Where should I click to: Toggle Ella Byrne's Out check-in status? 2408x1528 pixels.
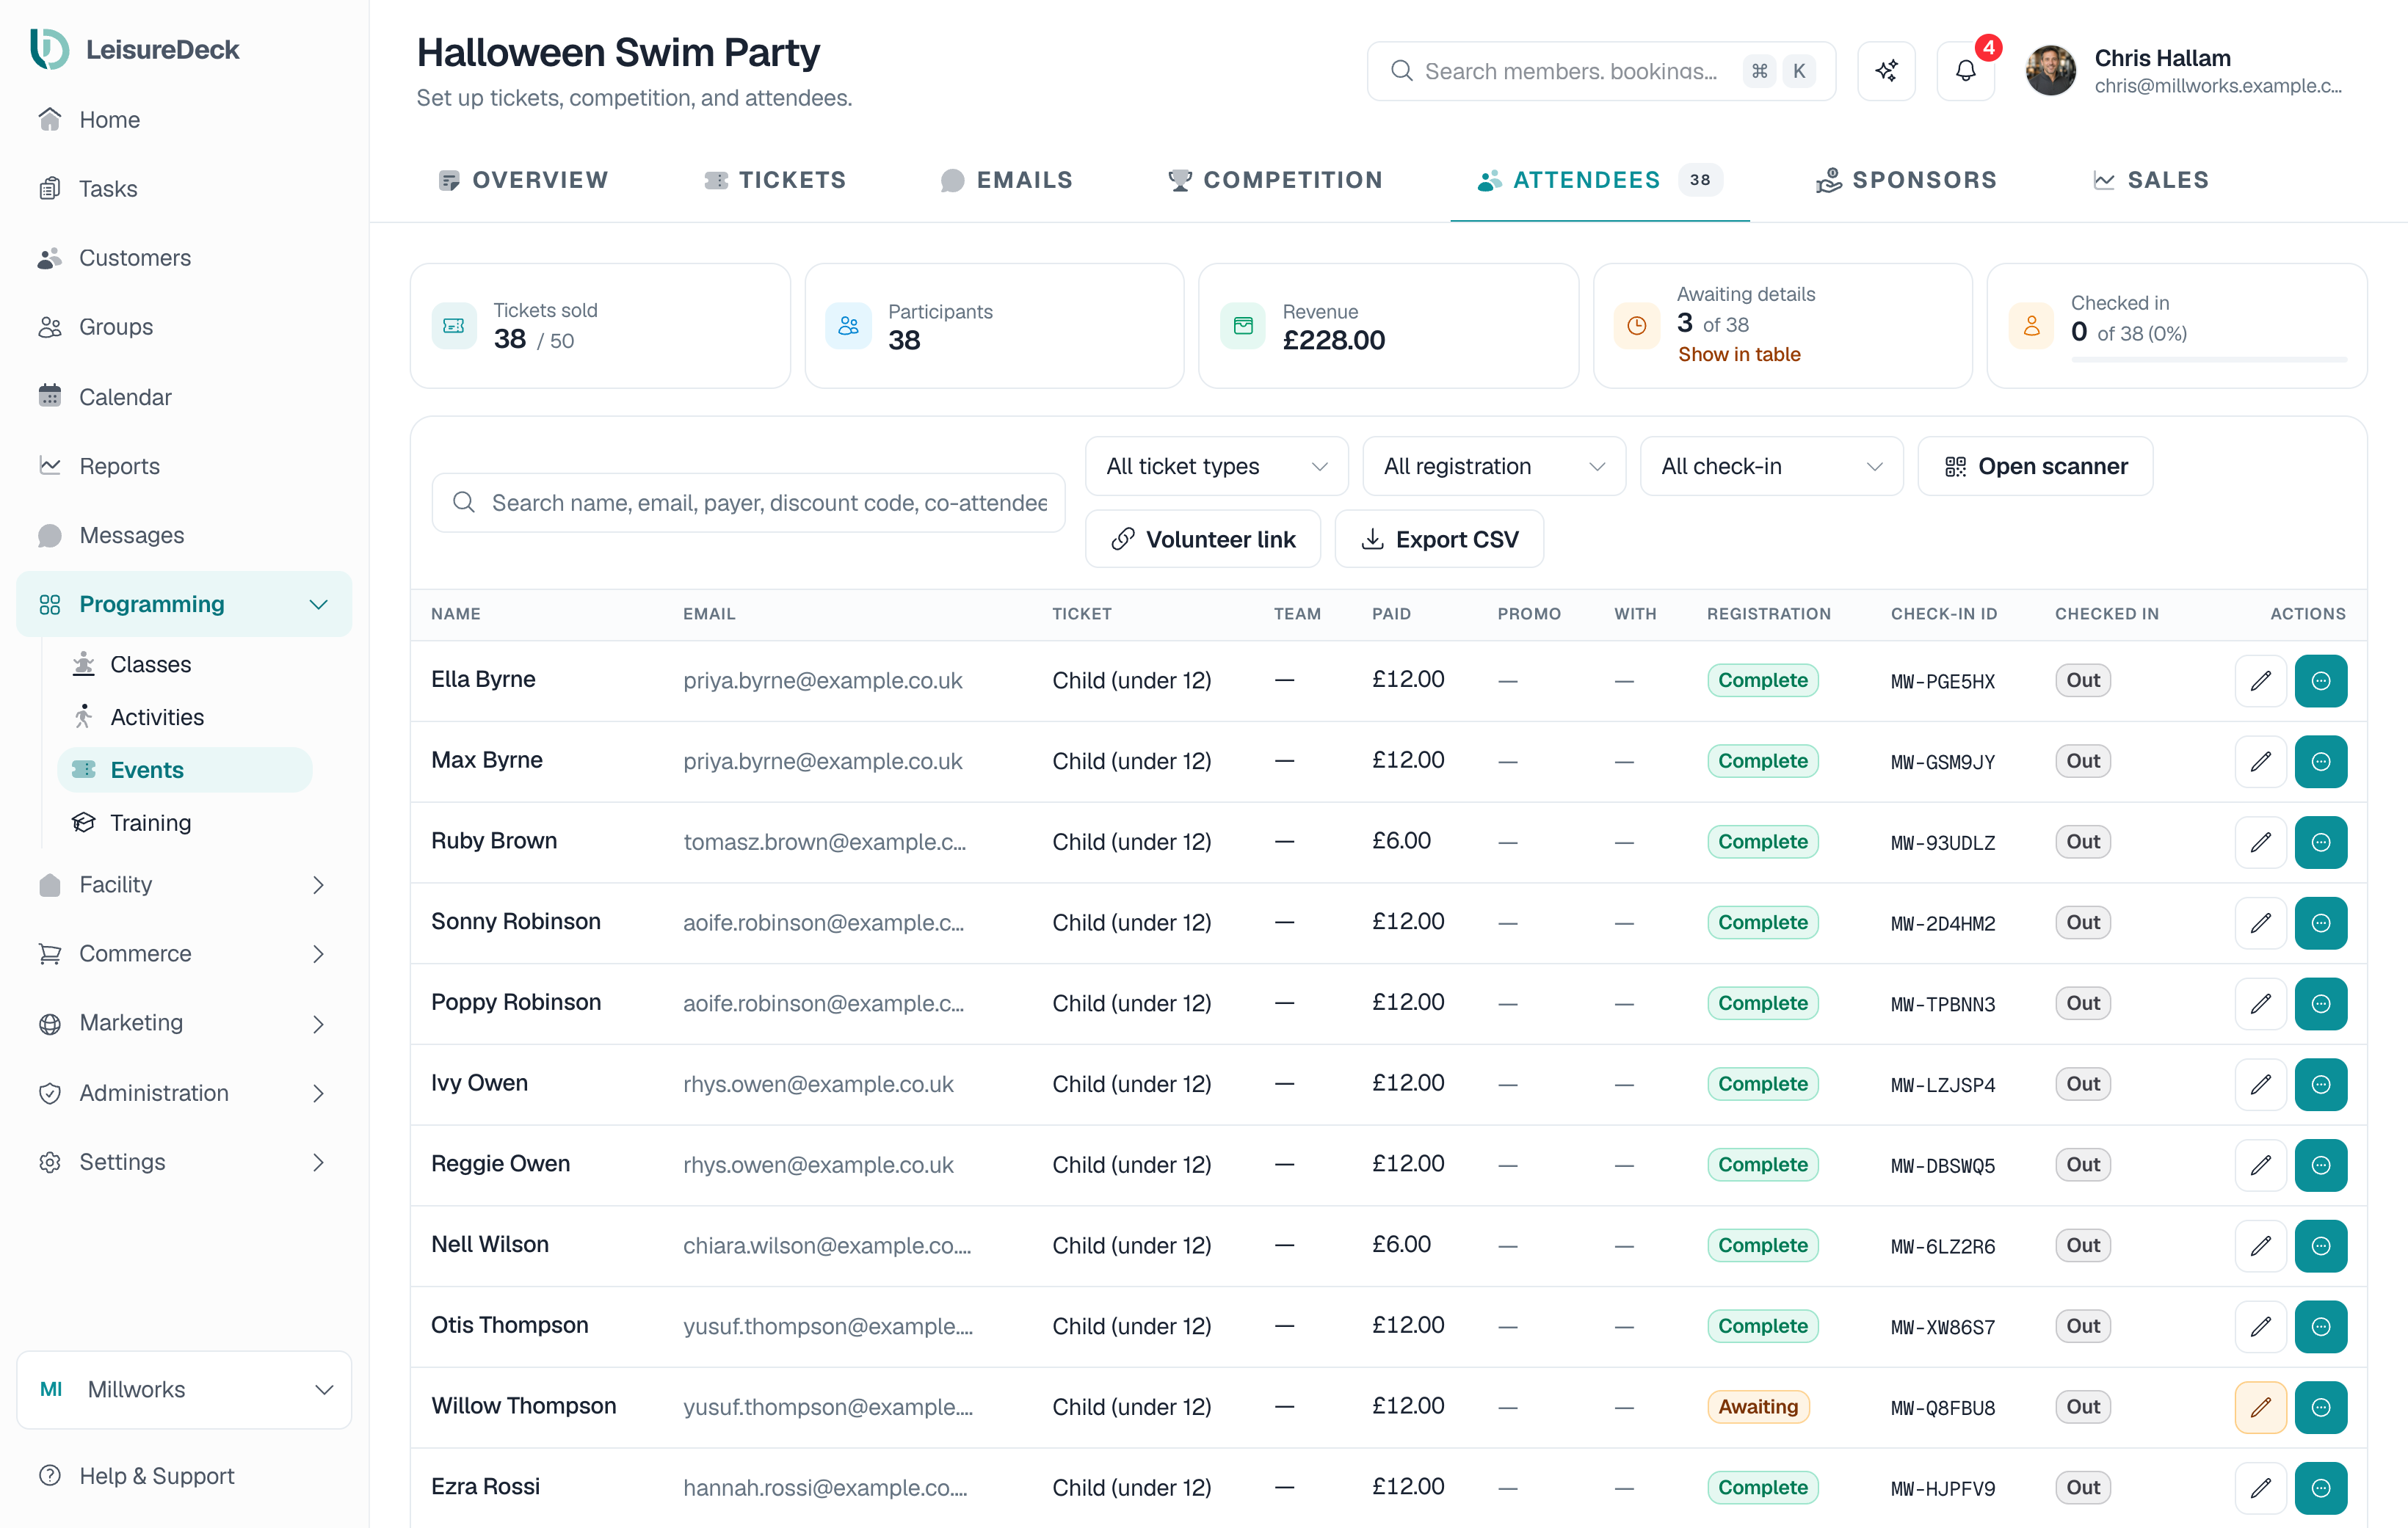point(2082,681)
